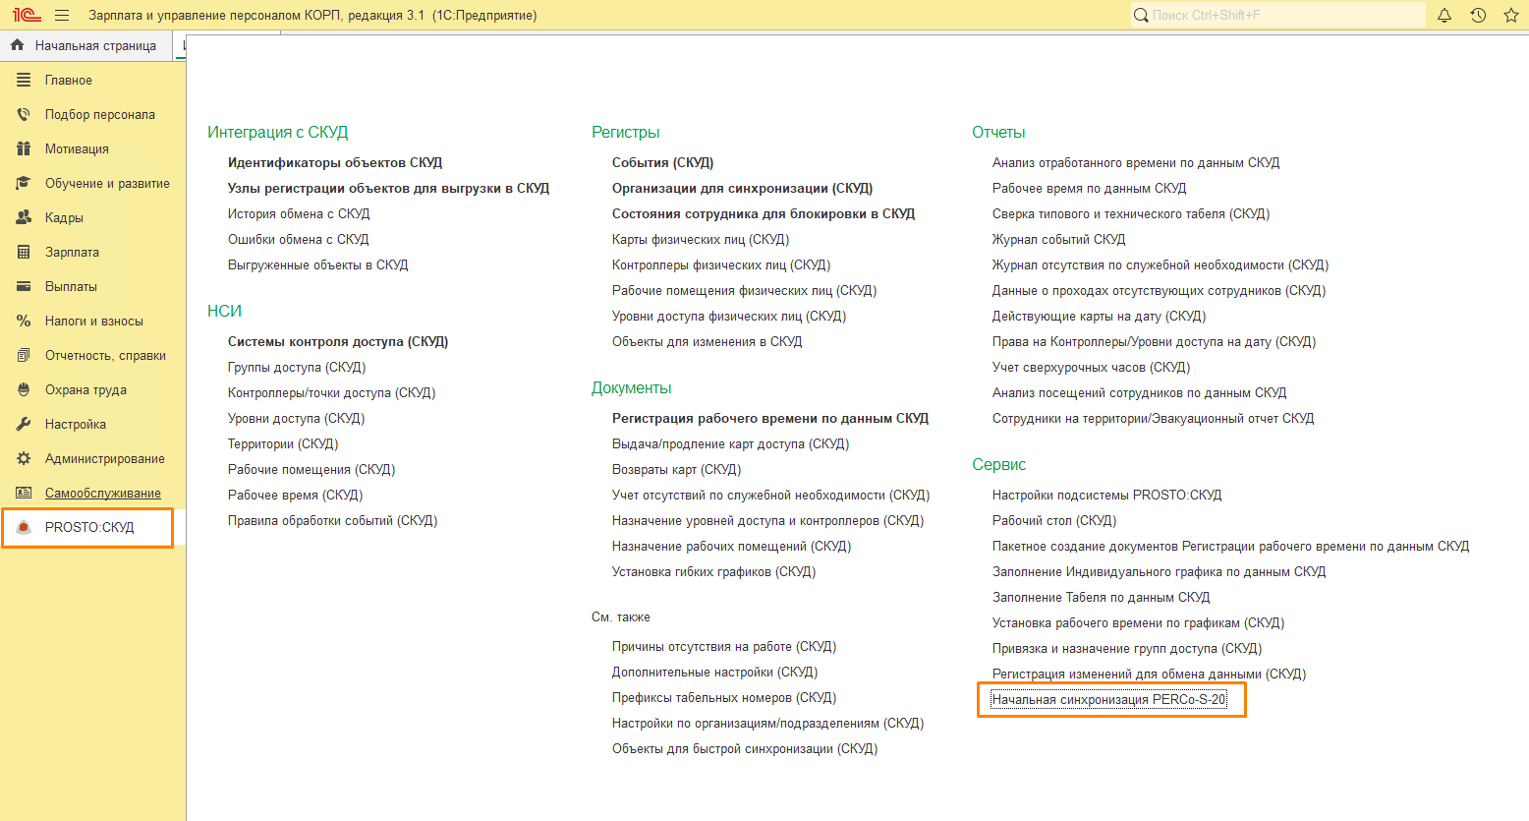Switch to the Начальная страница tab
1529x821 pixels.
[94, 46]
